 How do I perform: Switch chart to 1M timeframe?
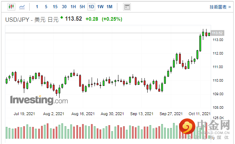coord(109,7)
